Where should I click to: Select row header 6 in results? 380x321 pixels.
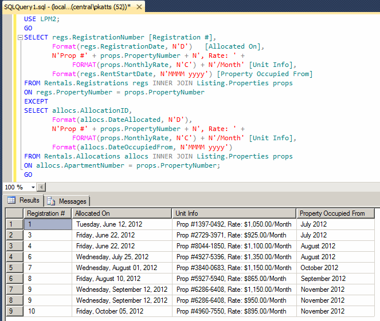(14, 279)
